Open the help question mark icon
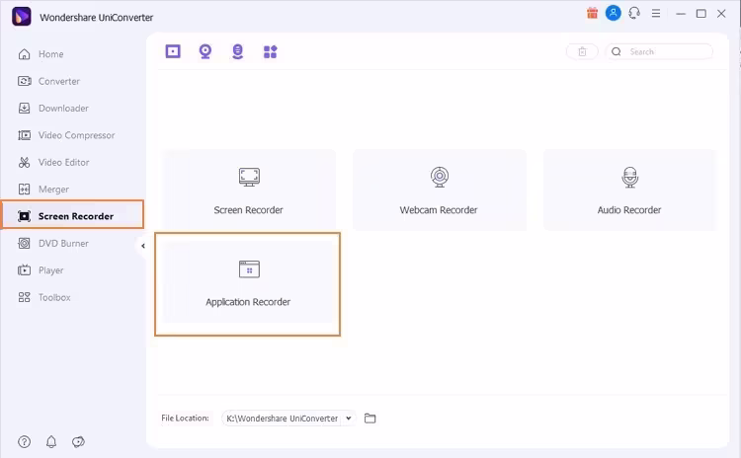 [24, 441]
